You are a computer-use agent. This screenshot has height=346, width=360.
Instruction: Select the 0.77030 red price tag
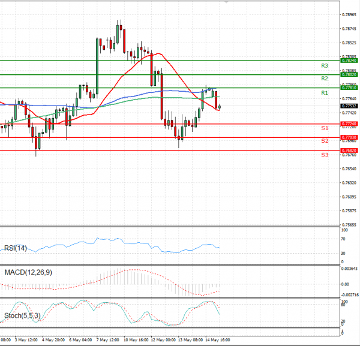pyautogui.click(x=349, y=137)
